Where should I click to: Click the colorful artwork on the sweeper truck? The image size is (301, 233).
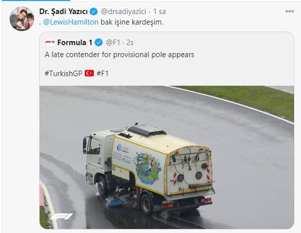pos(148,169)
